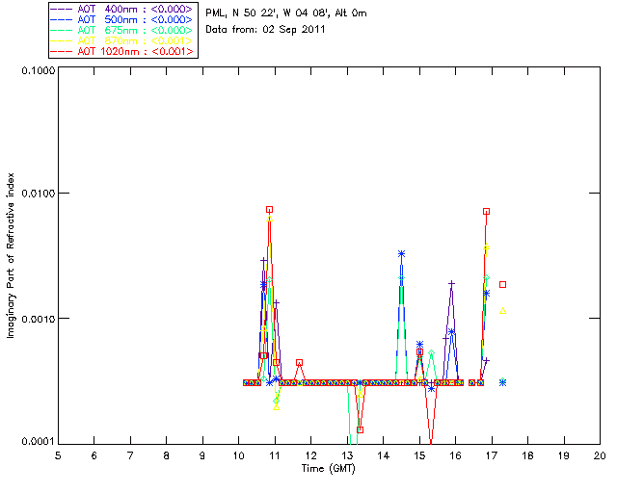
Task: Click the x-axis tick label 5
Action: click(58, 455)
